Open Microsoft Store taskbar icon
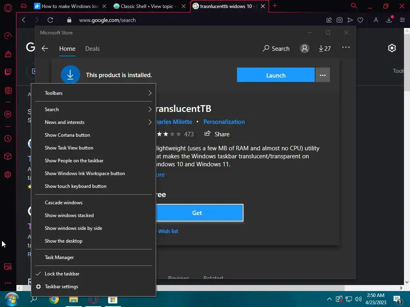The width and height of the screenshot is (410, 307). click(x=113, y=300)
